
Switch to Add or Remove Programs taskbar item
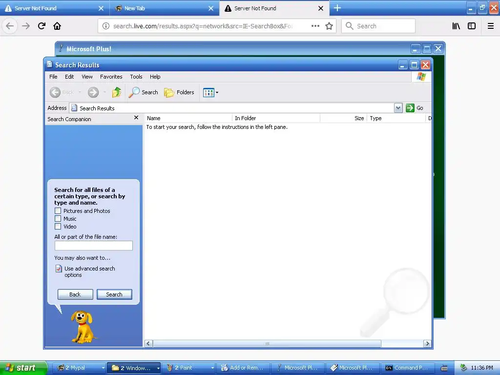[x=243, y=368]
